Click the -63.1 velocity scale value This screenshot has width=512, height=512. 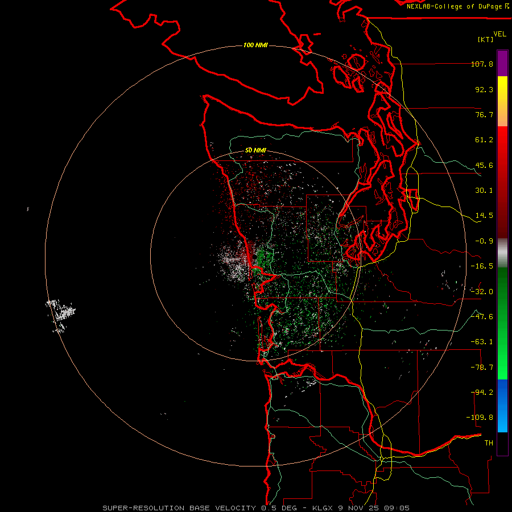[482, 342]
